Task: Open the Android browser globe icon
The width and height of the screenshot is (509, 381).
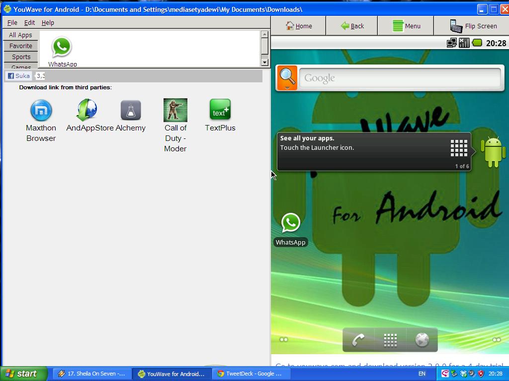Action: click(x=422, y=340)
